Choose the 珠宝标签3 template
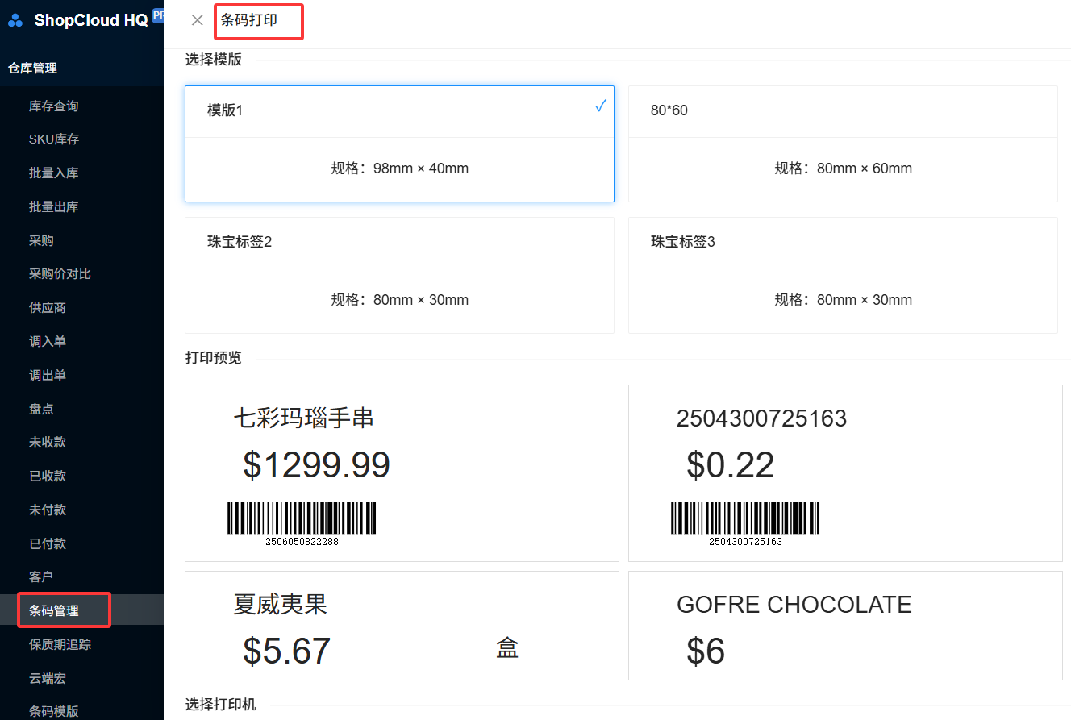1071x720 pixels. [x=843, y=275]
